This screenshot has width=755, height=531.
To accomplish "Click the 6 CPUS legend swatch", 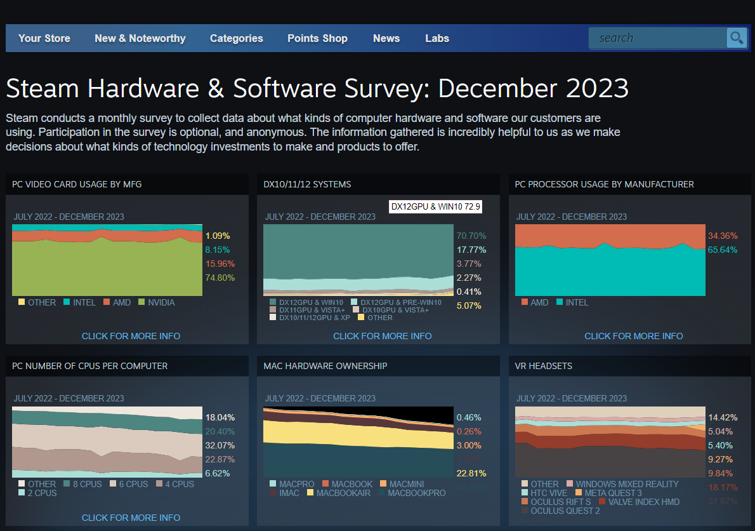I will [x=113, y=484].
